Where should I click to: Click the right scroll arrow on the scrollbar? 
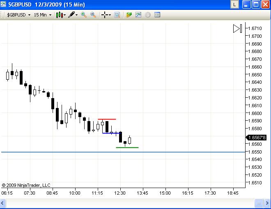267,203
